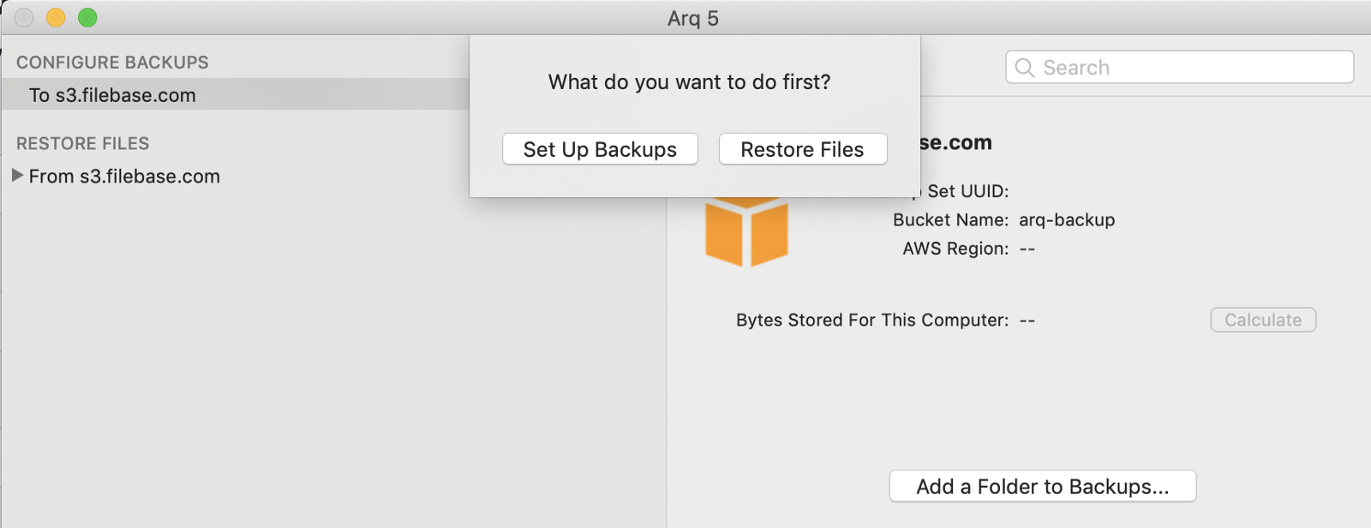This screenshot has width=1371, height=528.
Task: Click 'Bytes Stored For This Computer:' label
Action: [x=872, y=320]
